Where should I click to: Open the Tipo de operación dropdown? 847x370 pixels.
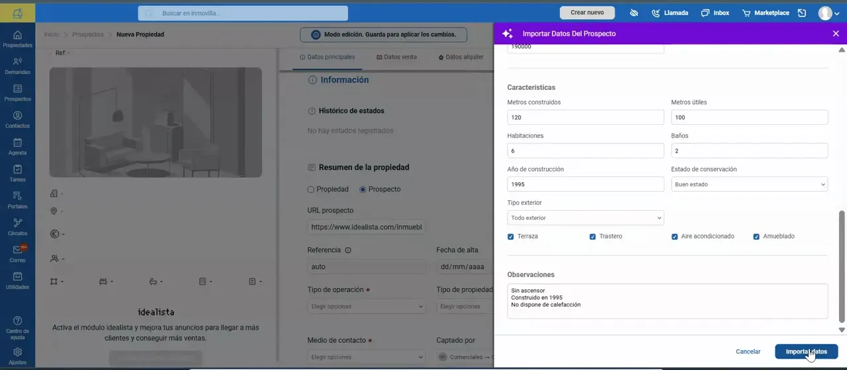367,307
